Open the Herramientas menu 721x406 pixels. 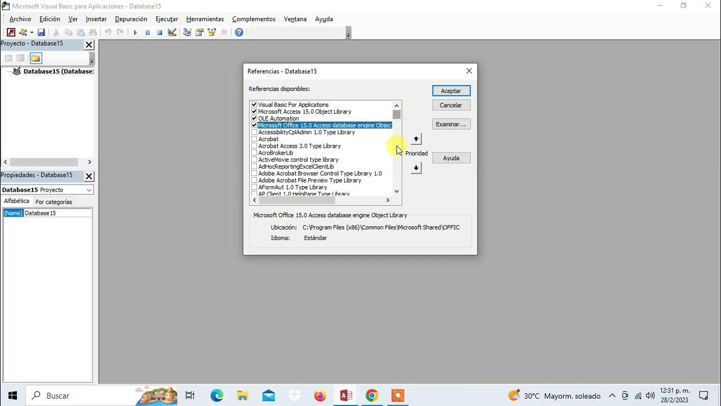pyautogui.click(x=205, y=19)
